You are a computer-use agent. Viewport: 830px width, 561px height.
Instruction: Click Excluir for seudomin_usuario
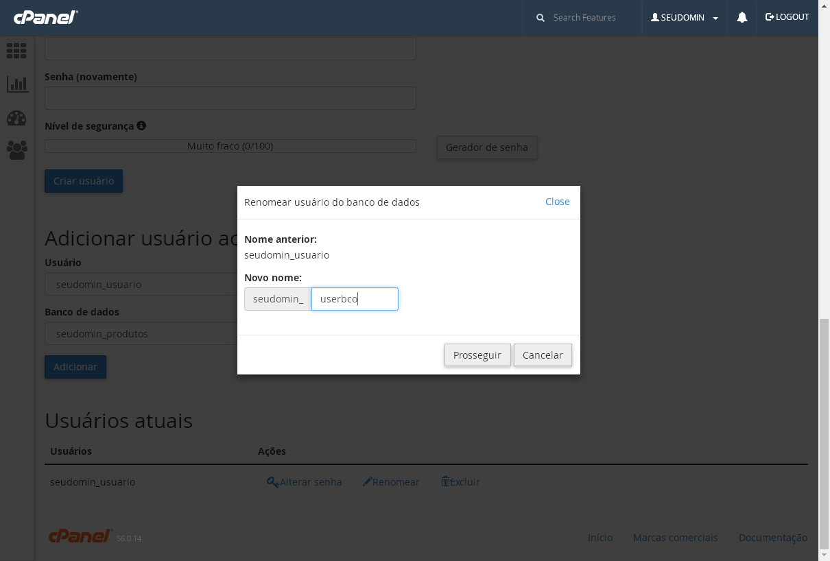pyautogui.click(x=460, y=482)
